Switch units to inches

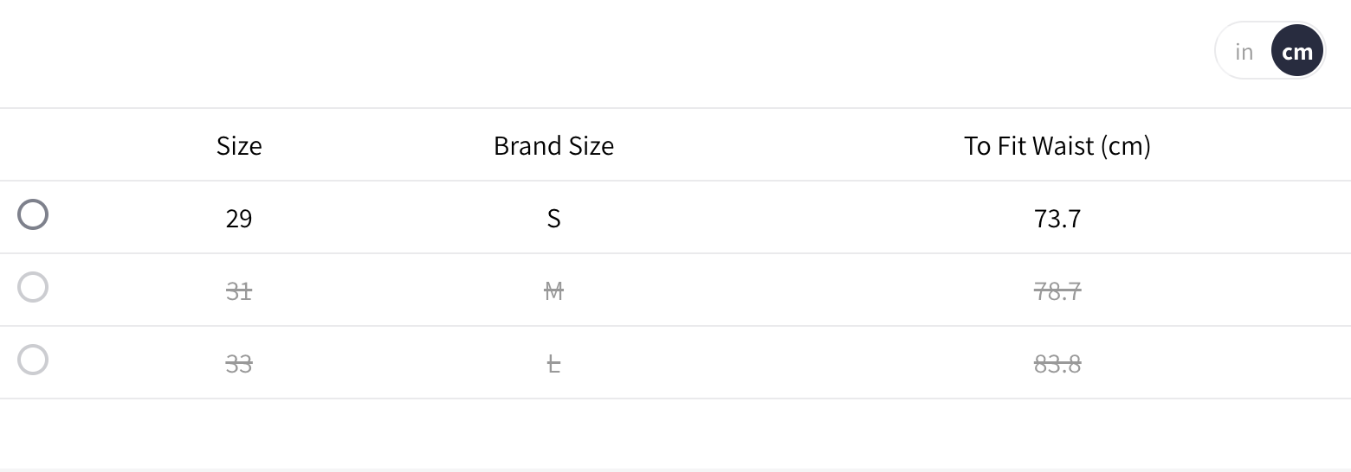[x=1244, y=52]
